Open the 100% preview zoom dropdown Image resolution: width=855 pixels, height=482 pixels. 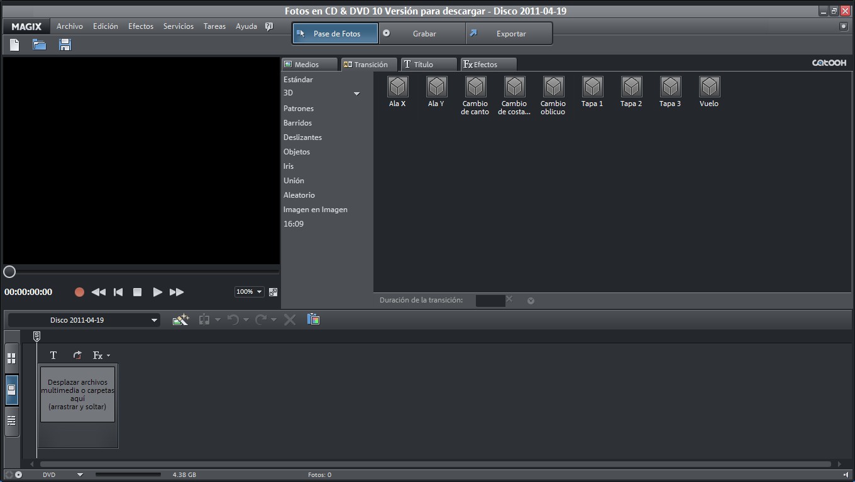pyautogui.click(x=250, y=292)
